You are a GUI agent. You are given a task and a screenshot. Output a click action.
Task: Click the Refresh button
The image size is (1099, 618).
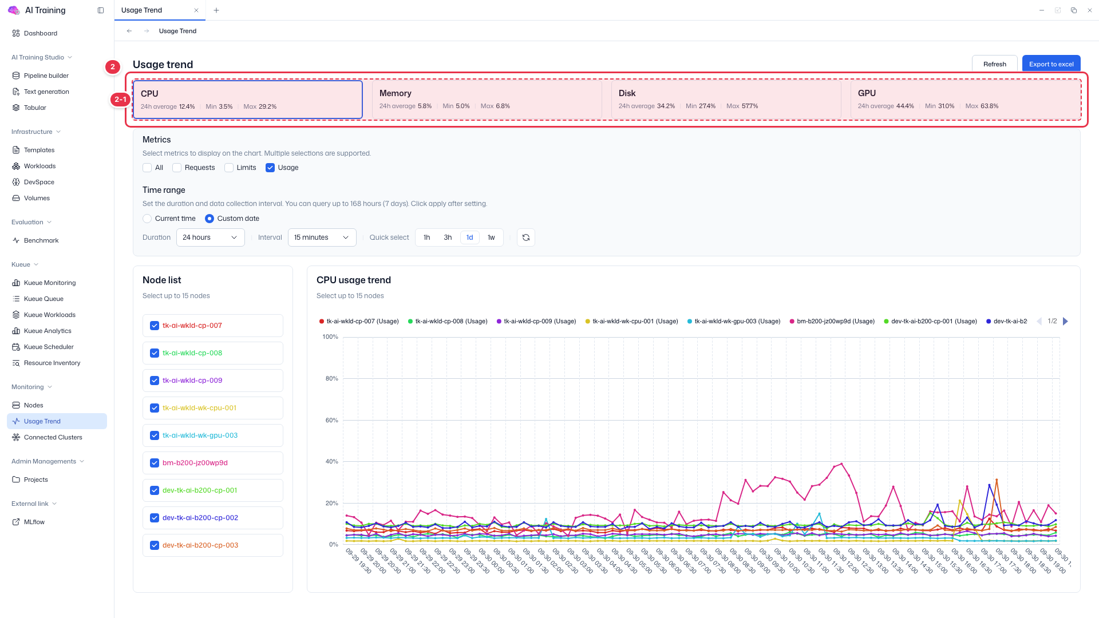(x=994, y=64)
